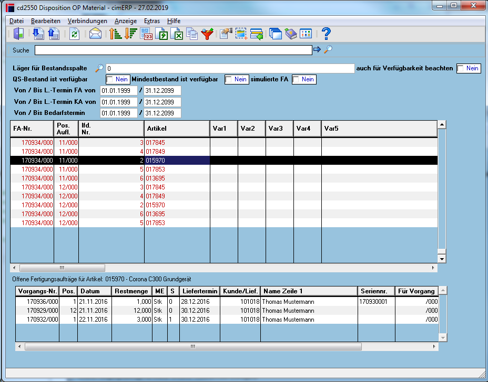Click the Liefertermin column header
Image resolution: width=488 pixels, height=382 pixels.
tap(200, 291)
